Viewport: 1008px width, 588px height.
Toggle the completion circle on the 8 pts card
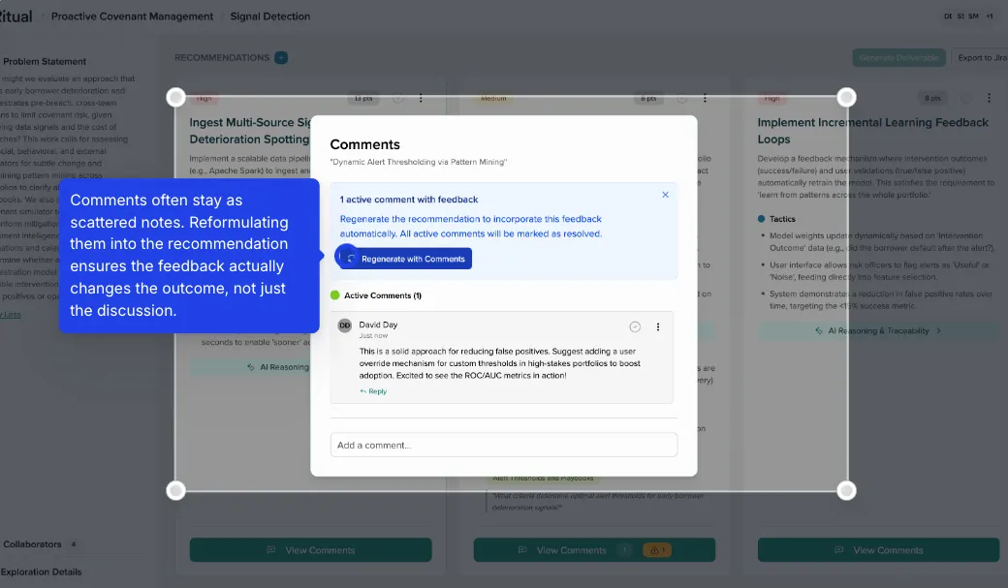[x=964, y=97]
